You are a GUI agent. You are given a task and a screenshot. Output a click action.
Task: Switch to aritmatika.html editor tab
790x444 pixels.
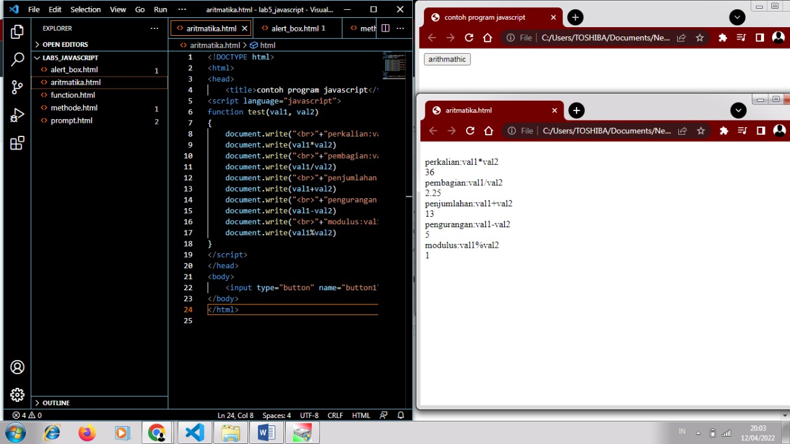point(212,28)
